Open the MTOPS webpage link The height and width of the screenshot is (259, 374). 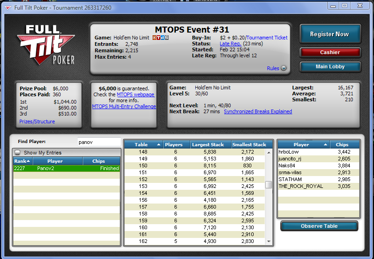click(136, 94)
